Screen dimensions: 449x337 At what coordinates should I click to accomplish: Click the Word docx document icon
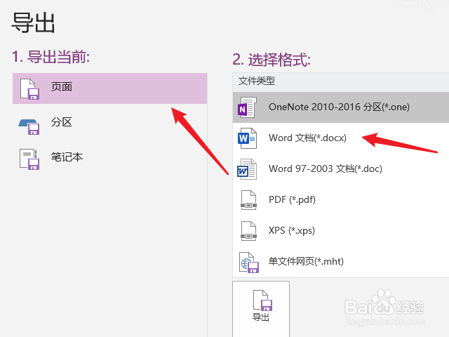tap(247, 138)
